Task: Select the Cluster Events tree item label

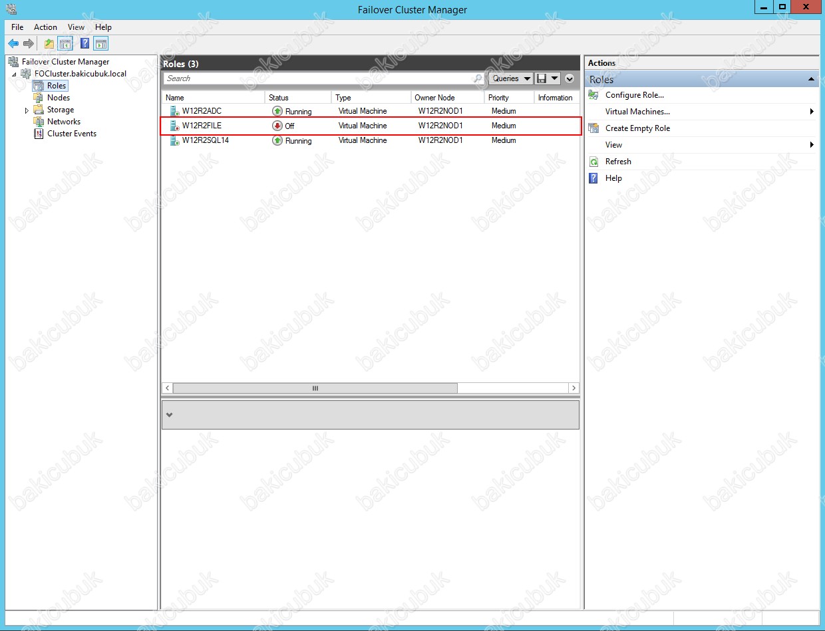Action: [72, 134]
